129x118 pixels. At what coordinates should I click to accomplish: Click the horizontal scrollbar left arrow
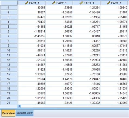pos(19,106)
